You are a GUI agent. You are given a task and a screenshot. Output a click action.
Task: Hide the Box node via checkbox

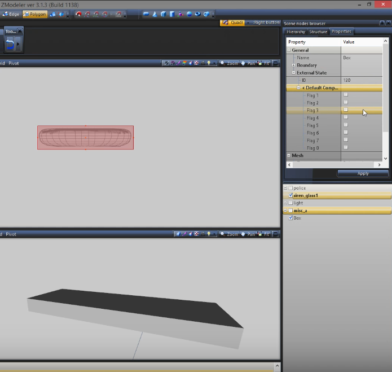290,218
